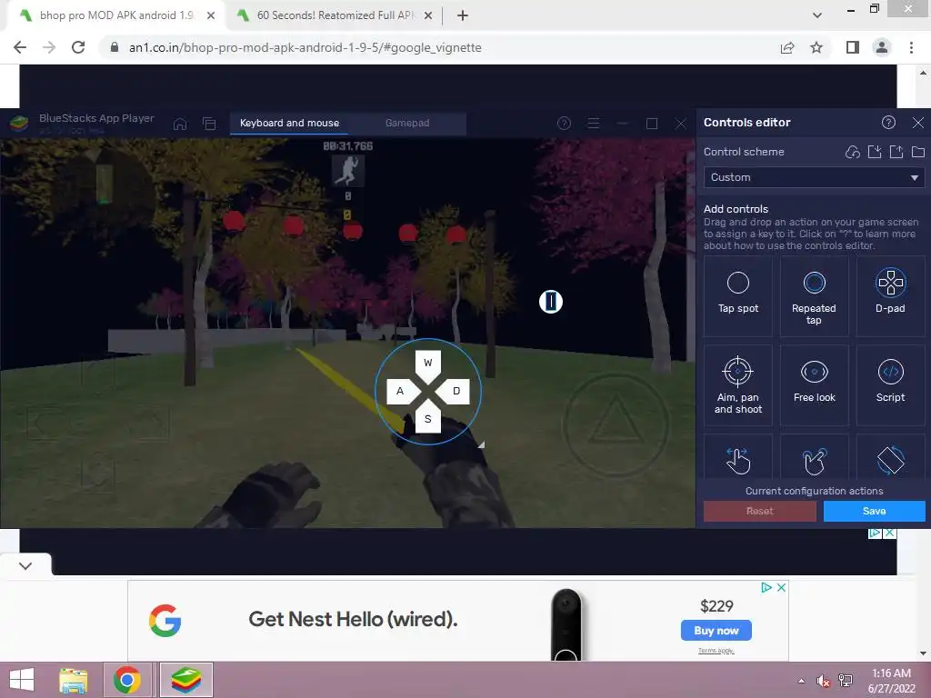Go back in browser history

pyautogui.click(x=20, y=47)
